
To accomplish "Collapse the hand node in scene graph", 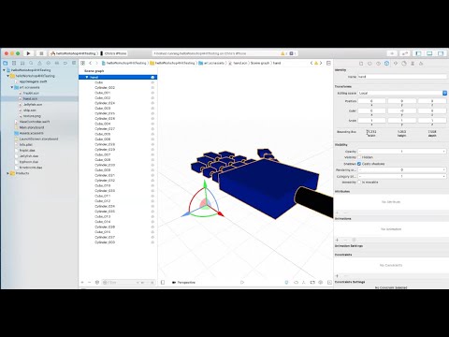I will [87, 77].
